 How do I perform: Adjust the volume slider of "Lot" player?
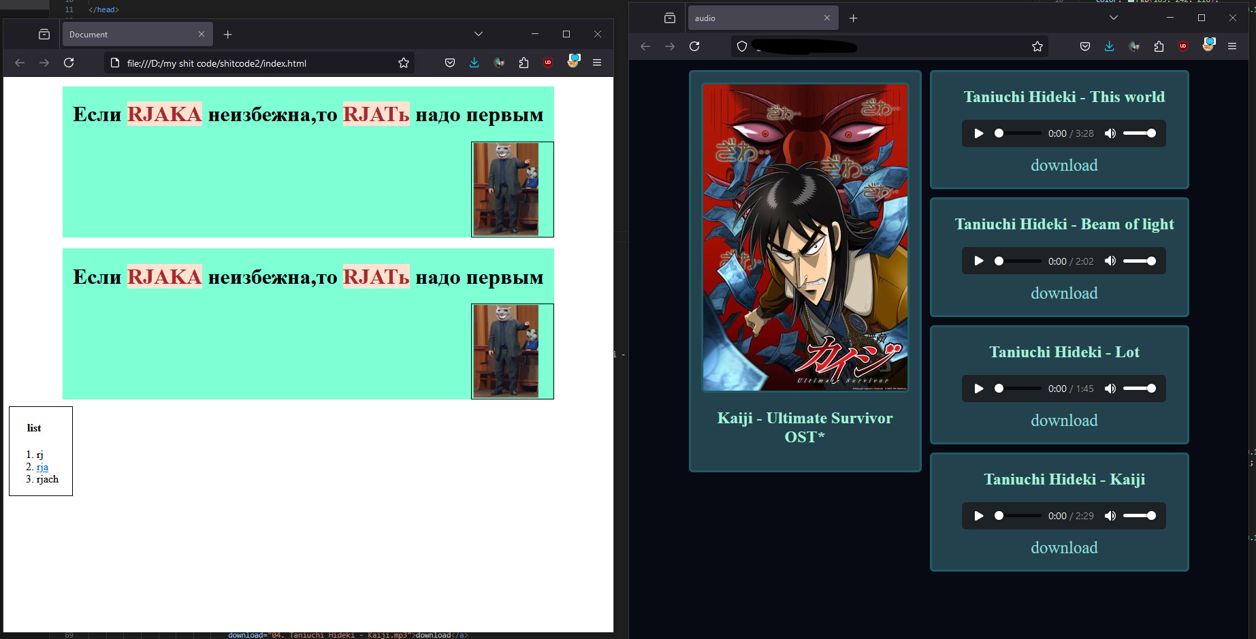[1139, 389]
